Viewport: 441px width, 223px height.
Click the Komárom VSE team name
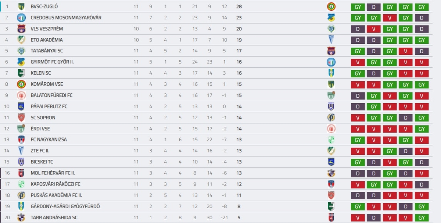(47, 84)
